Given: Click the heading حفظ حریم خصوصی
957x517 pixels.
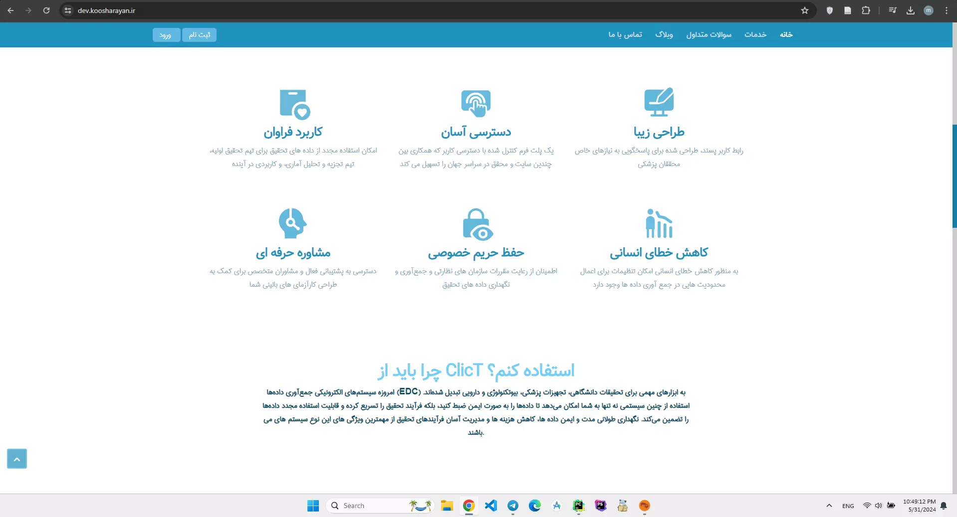Looking at the screenshot, I should 476,253.
